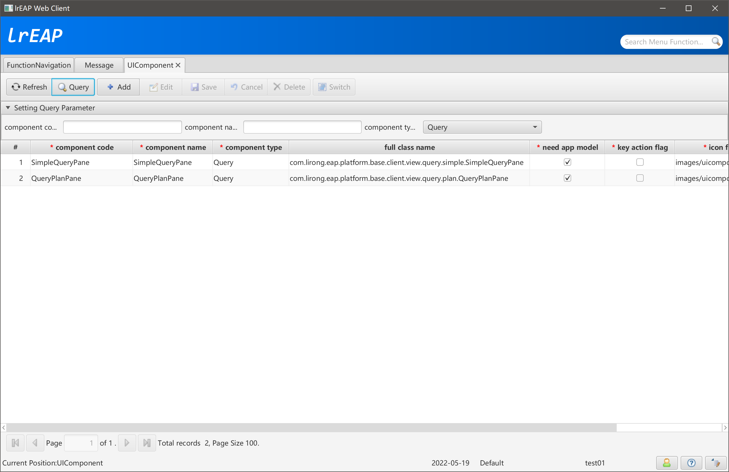Click the horizontal scrollbar thumb
This screenshot has width=729, height=472.
point(311,428)
